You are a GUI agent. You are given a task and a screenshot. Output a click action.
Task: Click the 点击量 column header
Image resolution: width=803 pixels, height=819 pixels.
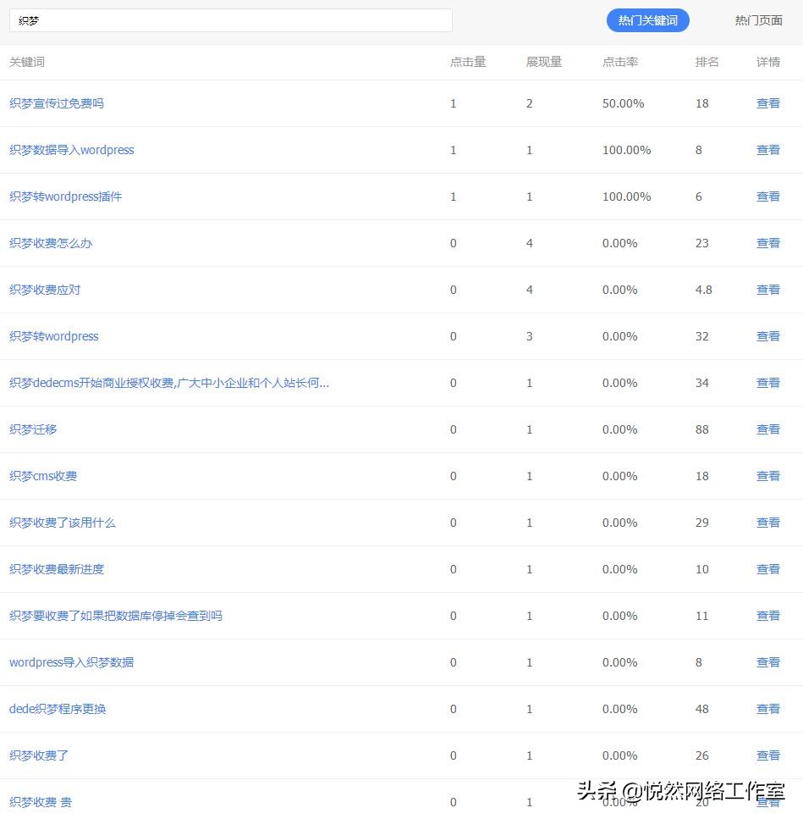[468, 62]
